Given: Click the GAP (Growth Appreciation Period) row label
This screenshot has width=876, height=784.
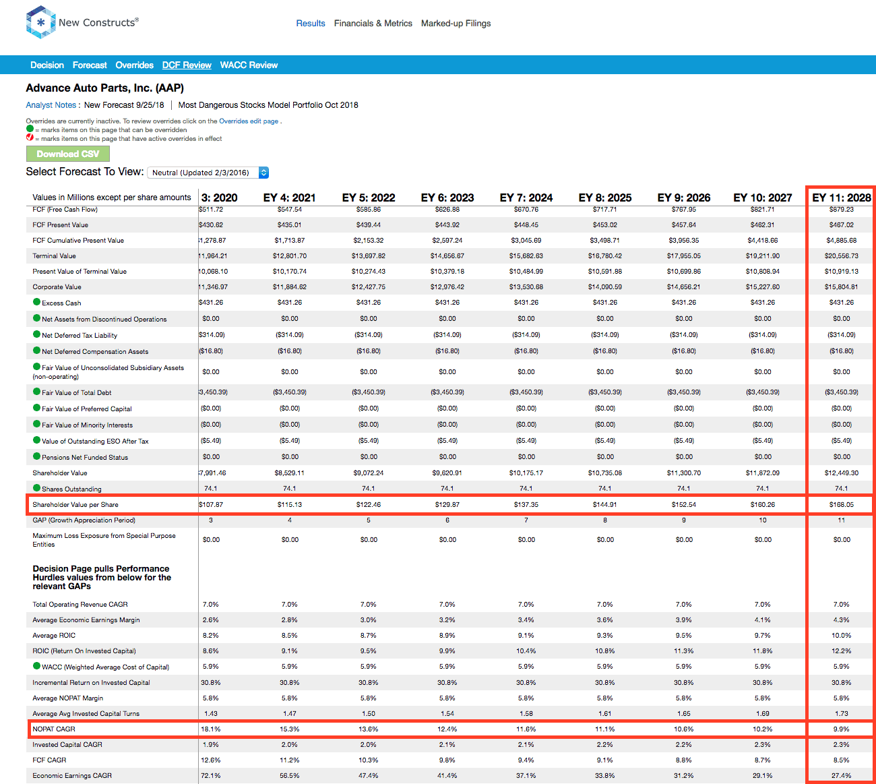Looking at the screenshot, I should click(84, 520).
